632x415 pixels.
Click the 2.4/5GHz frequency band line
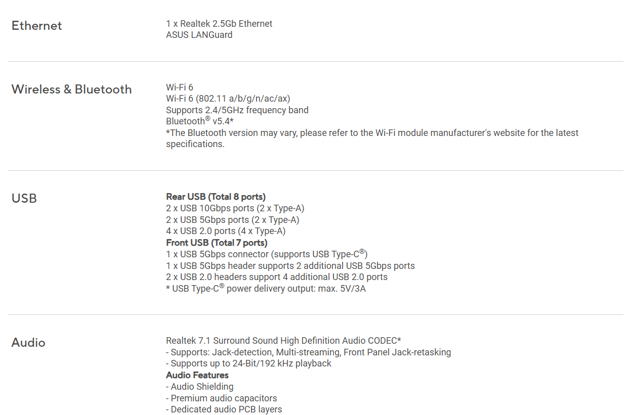237,110
